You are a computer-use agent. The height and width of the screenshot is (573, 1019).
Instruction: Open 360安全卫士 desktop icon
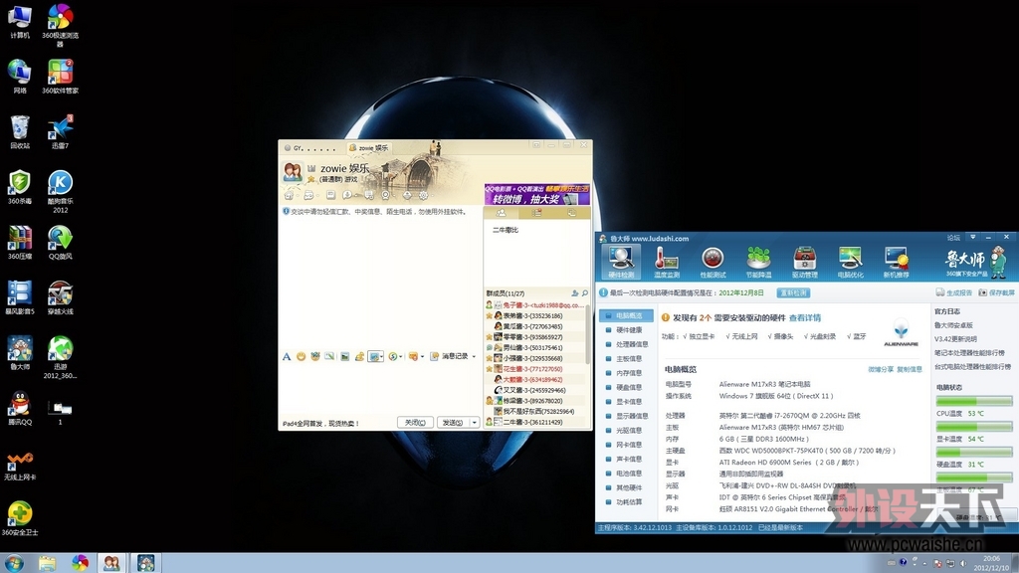pos(20,518)
